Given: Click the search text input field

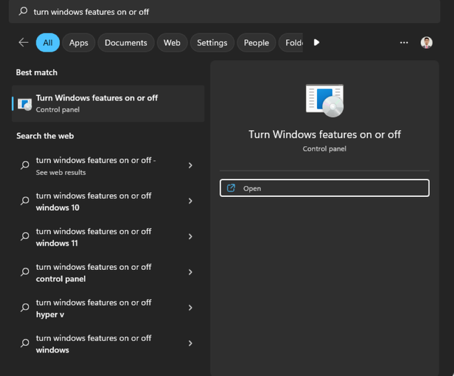Looking at the screenshot, I should click(x=227, y=12).
